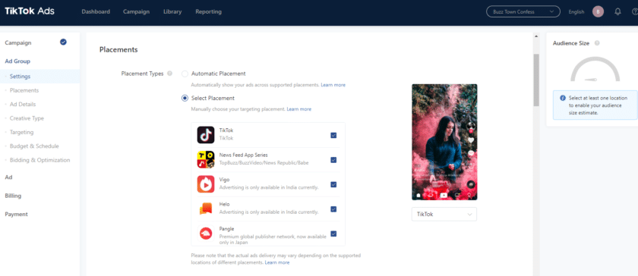Click the TikTok ad preview image
Image resolution: width=638 pixels, height=276 pixels.
[444, 142]
